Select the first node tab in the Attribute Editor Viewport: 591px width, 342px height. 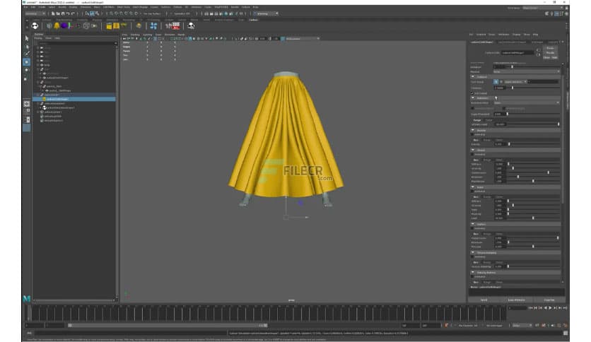[481, 42]
